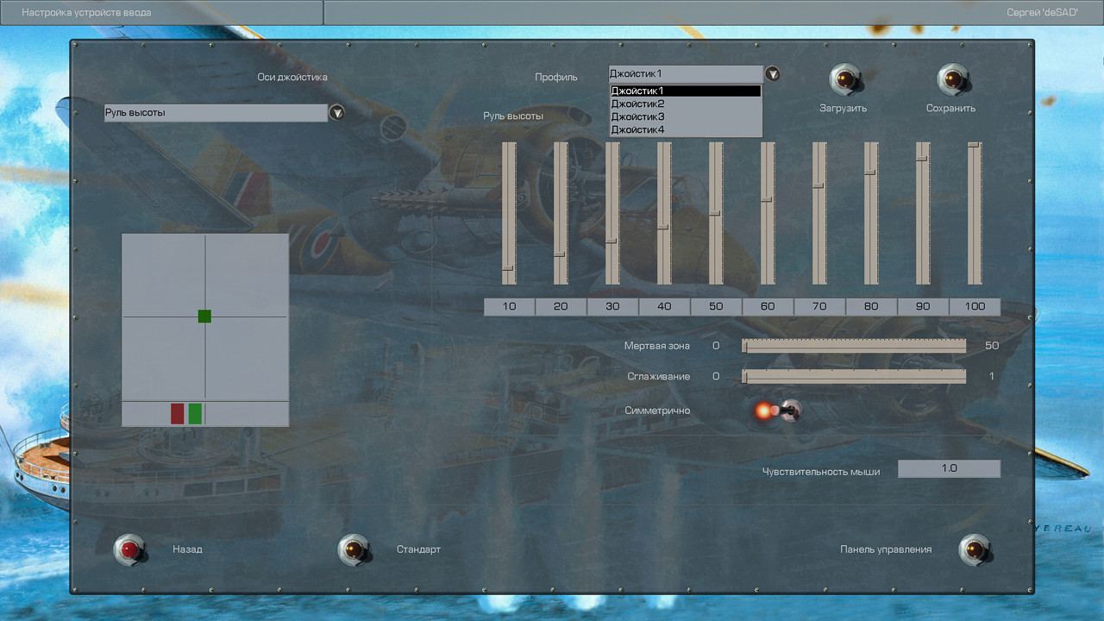Adjust the Сглаживание slider
This screenshot has width=1104, height=621.
tap(854, 376)
